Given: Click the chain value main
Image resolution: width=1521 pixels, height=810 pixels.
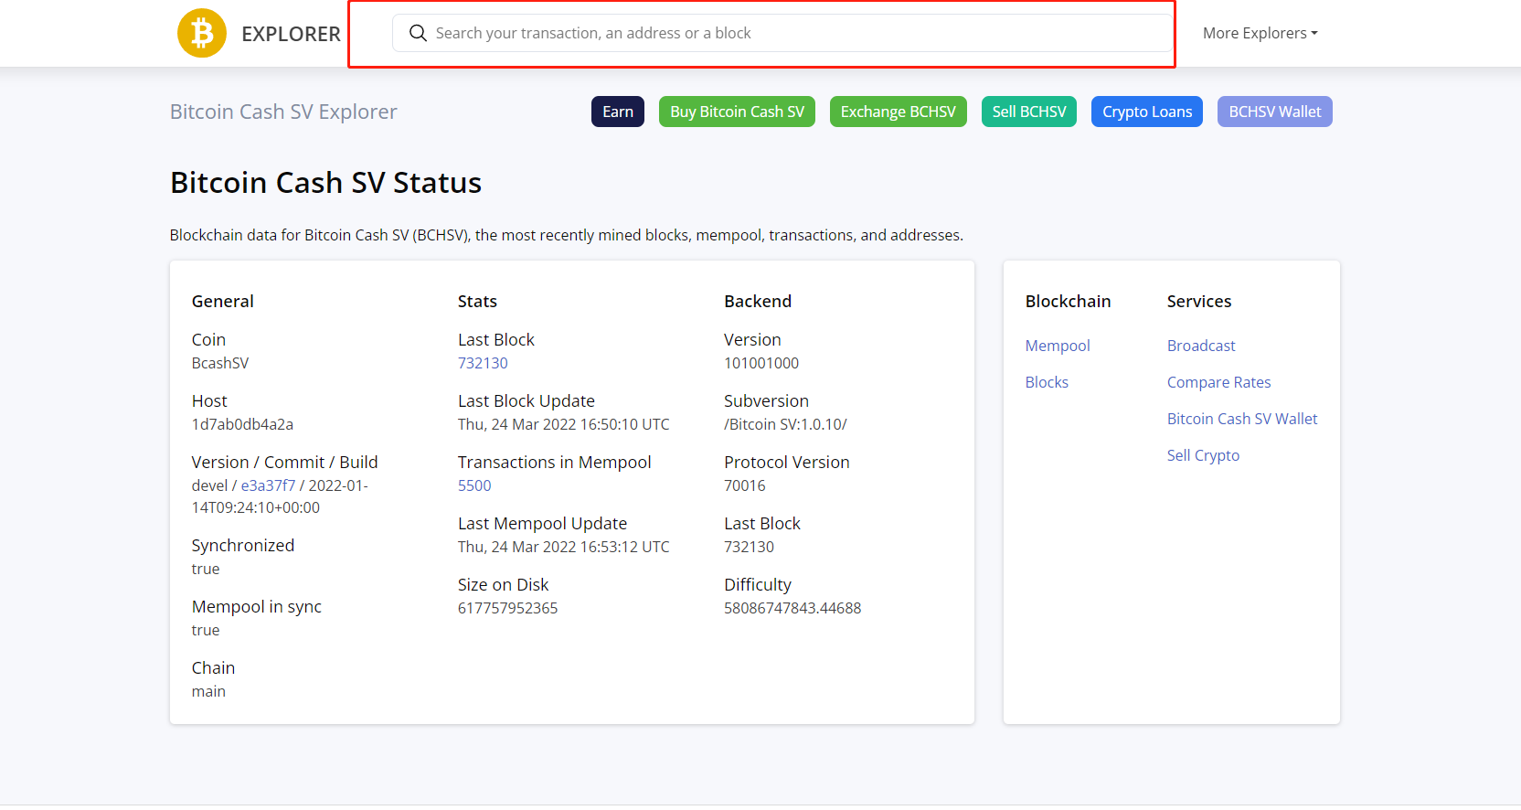Looking at the screenshot, I should 208,691.
